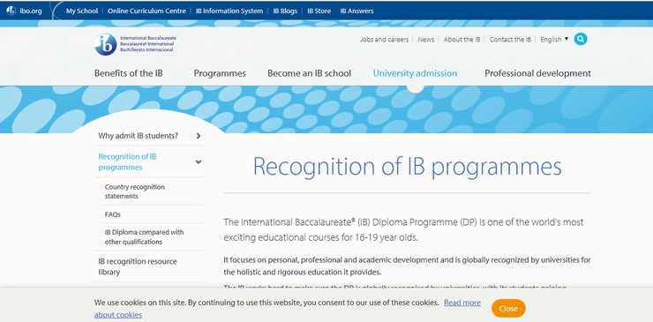The height and width of the screenshot is (322, 653).
Task: Click intro paragraph about Diploma Programme
Action: coord(403,230)
